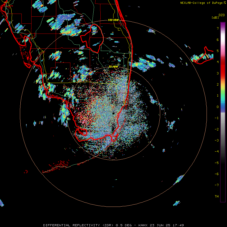This screenshot has height=227, width=227.
Task: Click the 6 value on the color scale
Action: pyautogui.click(x=218, y=40)
